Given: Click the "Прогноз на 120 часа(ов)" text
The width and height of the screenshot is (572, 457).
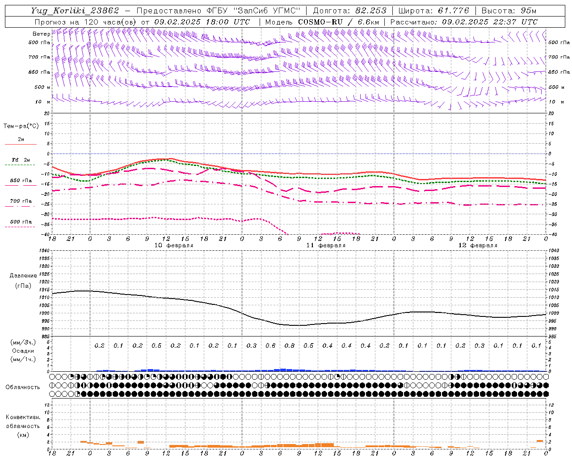Looking at the screenshot, I should [86, 22].
